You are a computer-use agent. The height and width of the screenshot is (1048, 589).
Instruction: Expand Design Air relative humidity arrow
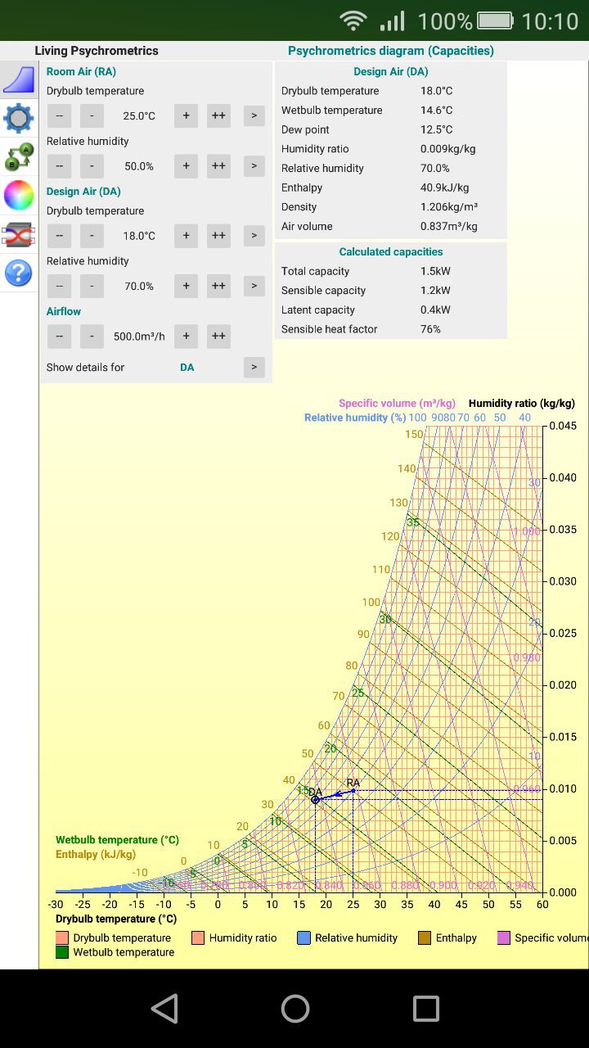click(254, 286)
